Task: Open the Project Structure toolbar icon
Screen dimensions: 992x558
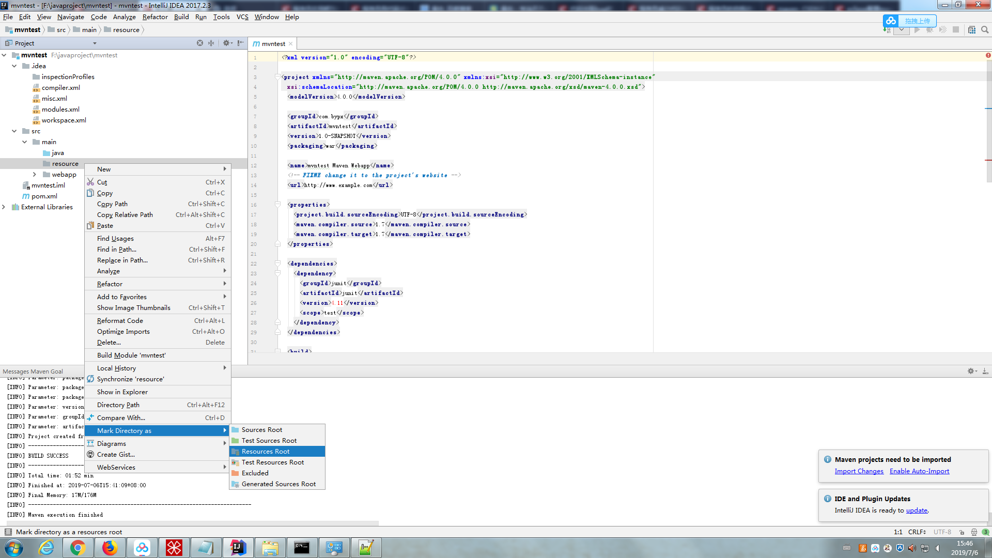Action: [x=971, y=30]
